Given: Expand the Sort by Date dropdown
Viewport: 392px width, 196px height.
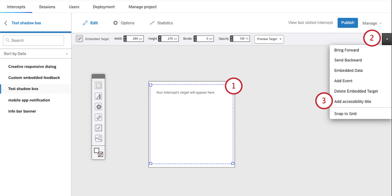Looking at the screenshot, I should coord(35,54).
